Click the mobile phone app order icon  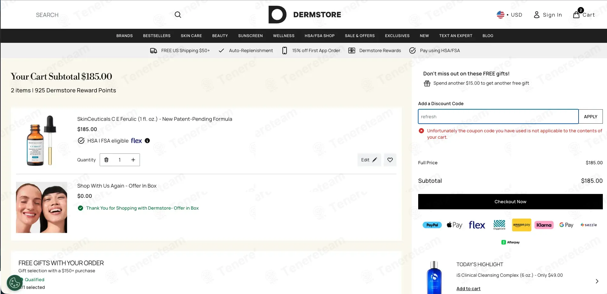click(284, 50)
